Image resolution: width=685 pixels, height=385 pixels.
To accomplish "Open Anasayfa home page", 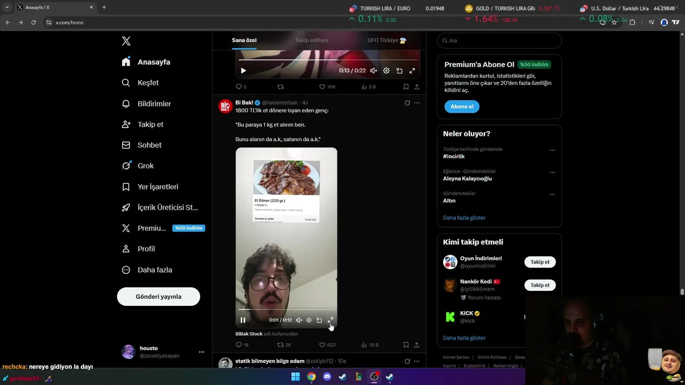I will click(x=146, y=62).
